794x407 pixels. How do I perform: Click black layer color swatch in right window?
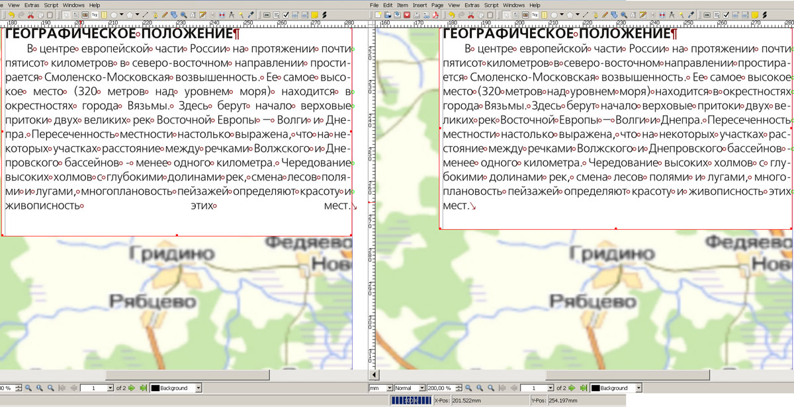595,388
